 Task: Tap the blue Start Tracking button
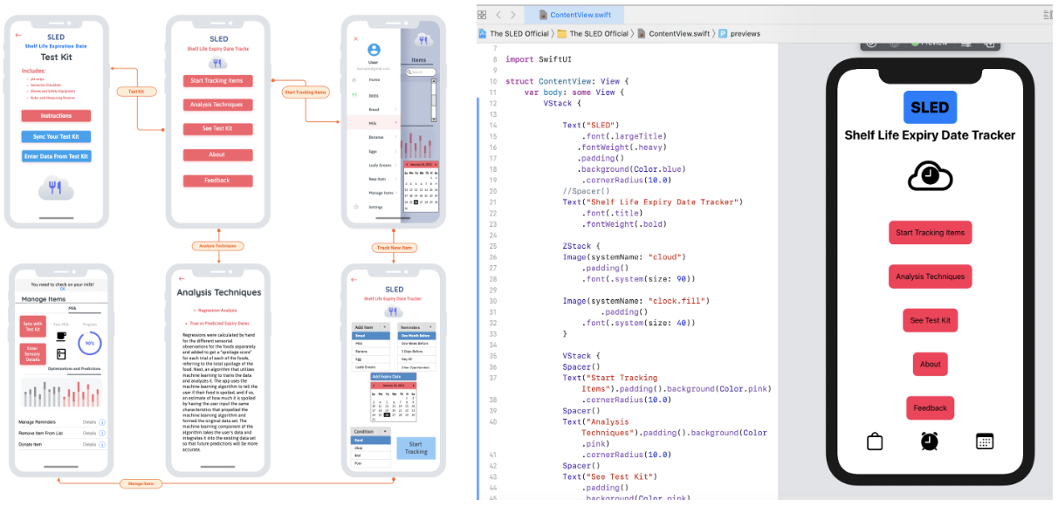(x=416, y=448)
